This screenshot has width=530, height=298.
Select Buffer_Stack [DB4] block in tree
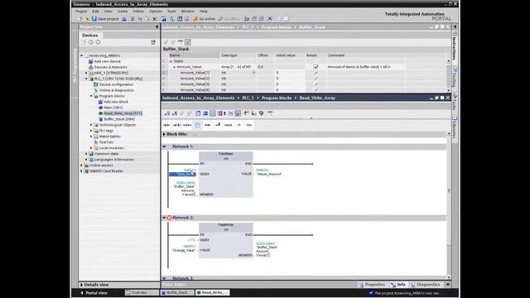(119, 119)
